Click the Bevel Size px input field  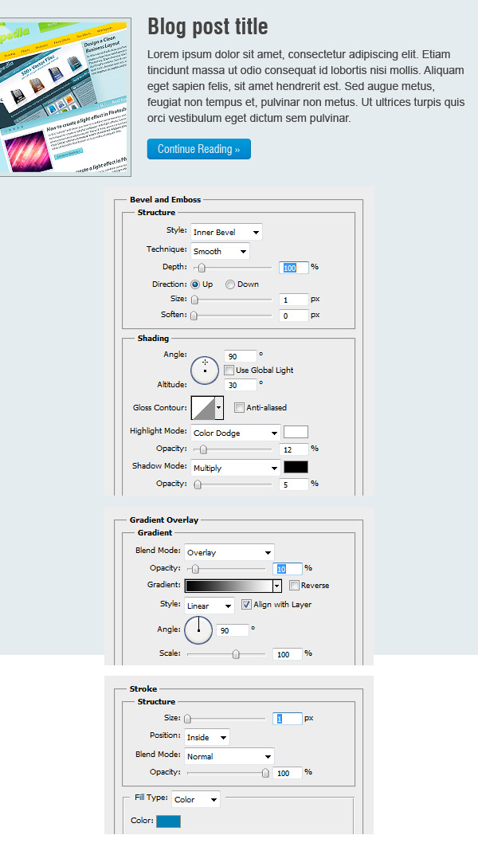click(293, 300)
